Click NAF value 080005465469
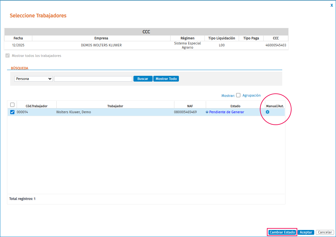Viewport: 336px width, 237px height. 185,112
